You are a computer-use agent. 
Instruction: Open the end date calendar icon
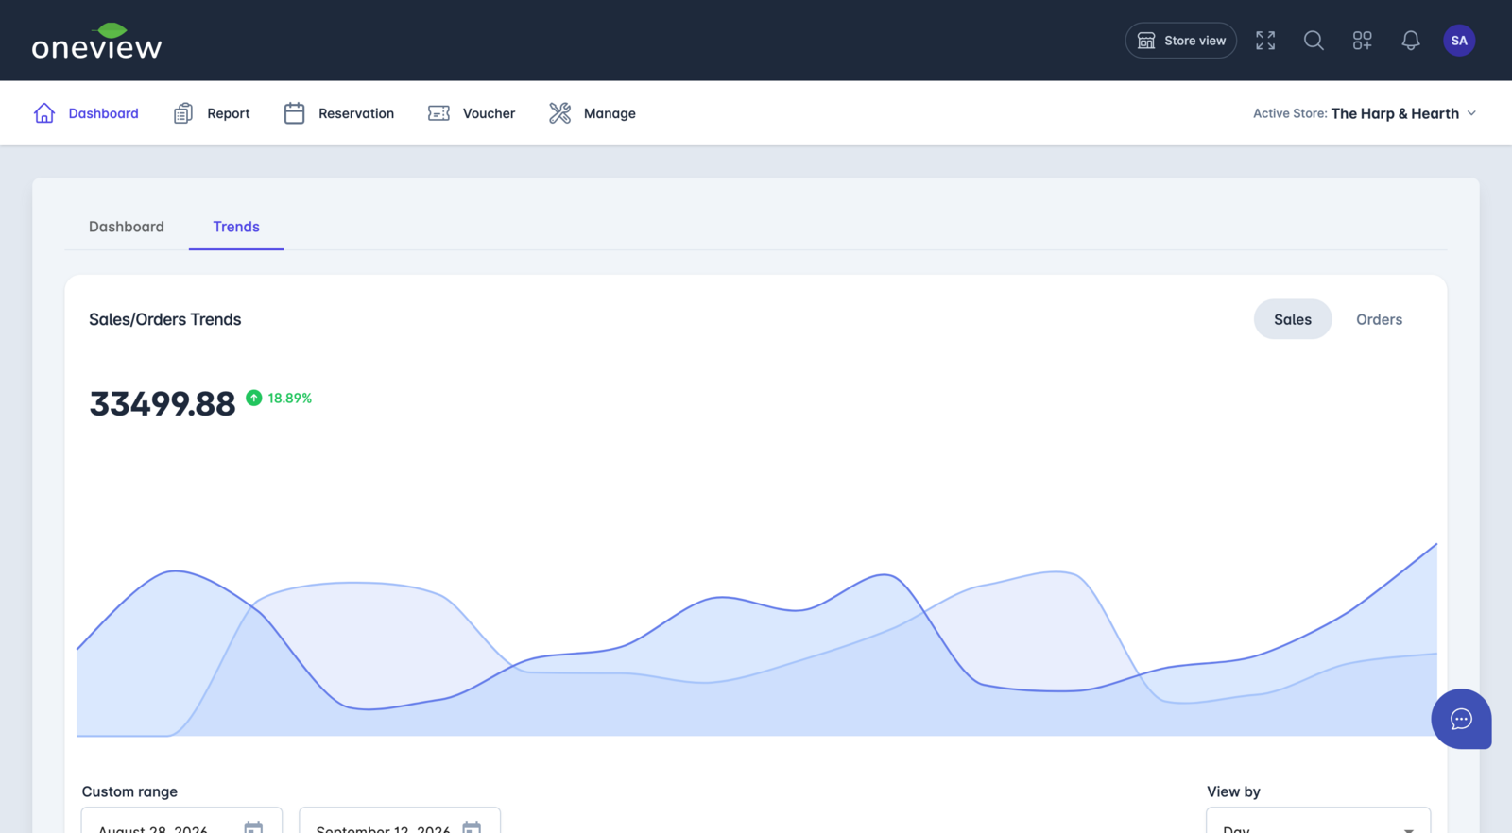point(472,827)
